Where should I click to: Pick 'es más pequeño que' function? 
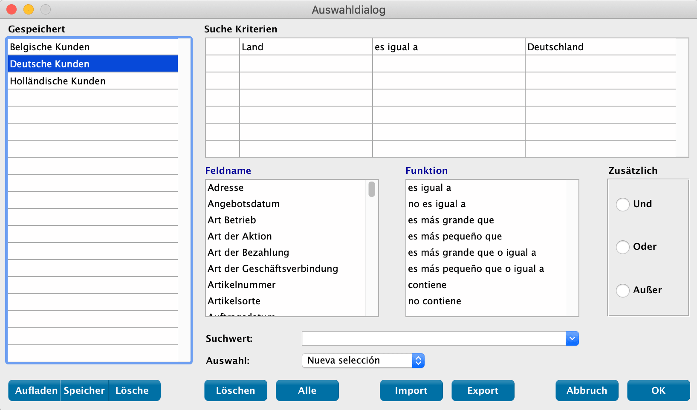tap(486, 237)
